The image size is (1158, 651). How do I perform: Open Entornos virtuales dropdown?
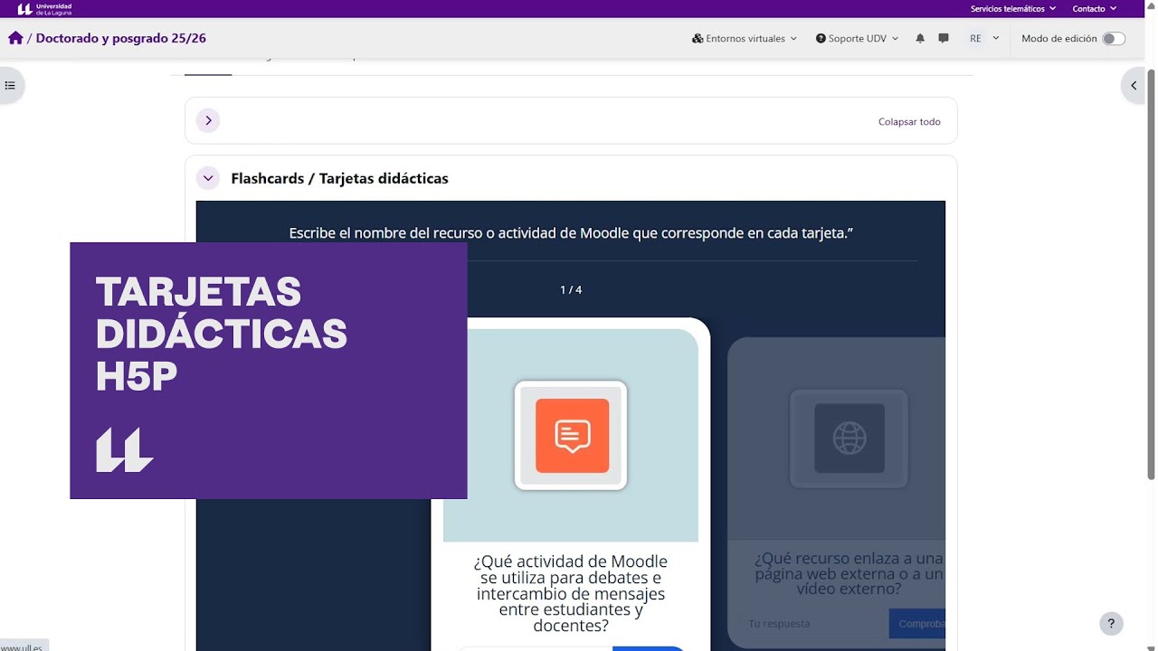pyautogui.click(x=745, y=38)
